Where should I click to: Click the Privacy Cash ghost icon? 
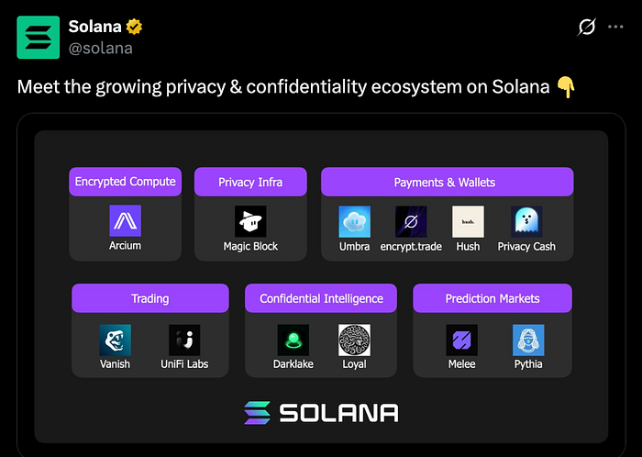pyautogui.click(x=526, y=222)
